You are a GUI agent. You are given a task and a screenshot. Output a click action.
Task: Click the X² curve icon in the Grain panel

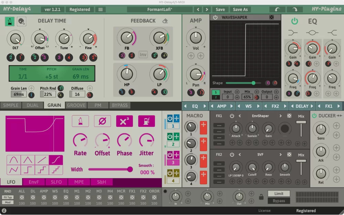click(124, 122)
